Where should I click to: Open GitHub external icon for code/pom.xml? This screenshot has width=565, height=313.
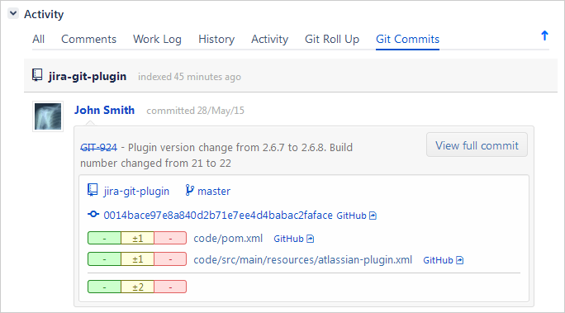pos(311,239)
